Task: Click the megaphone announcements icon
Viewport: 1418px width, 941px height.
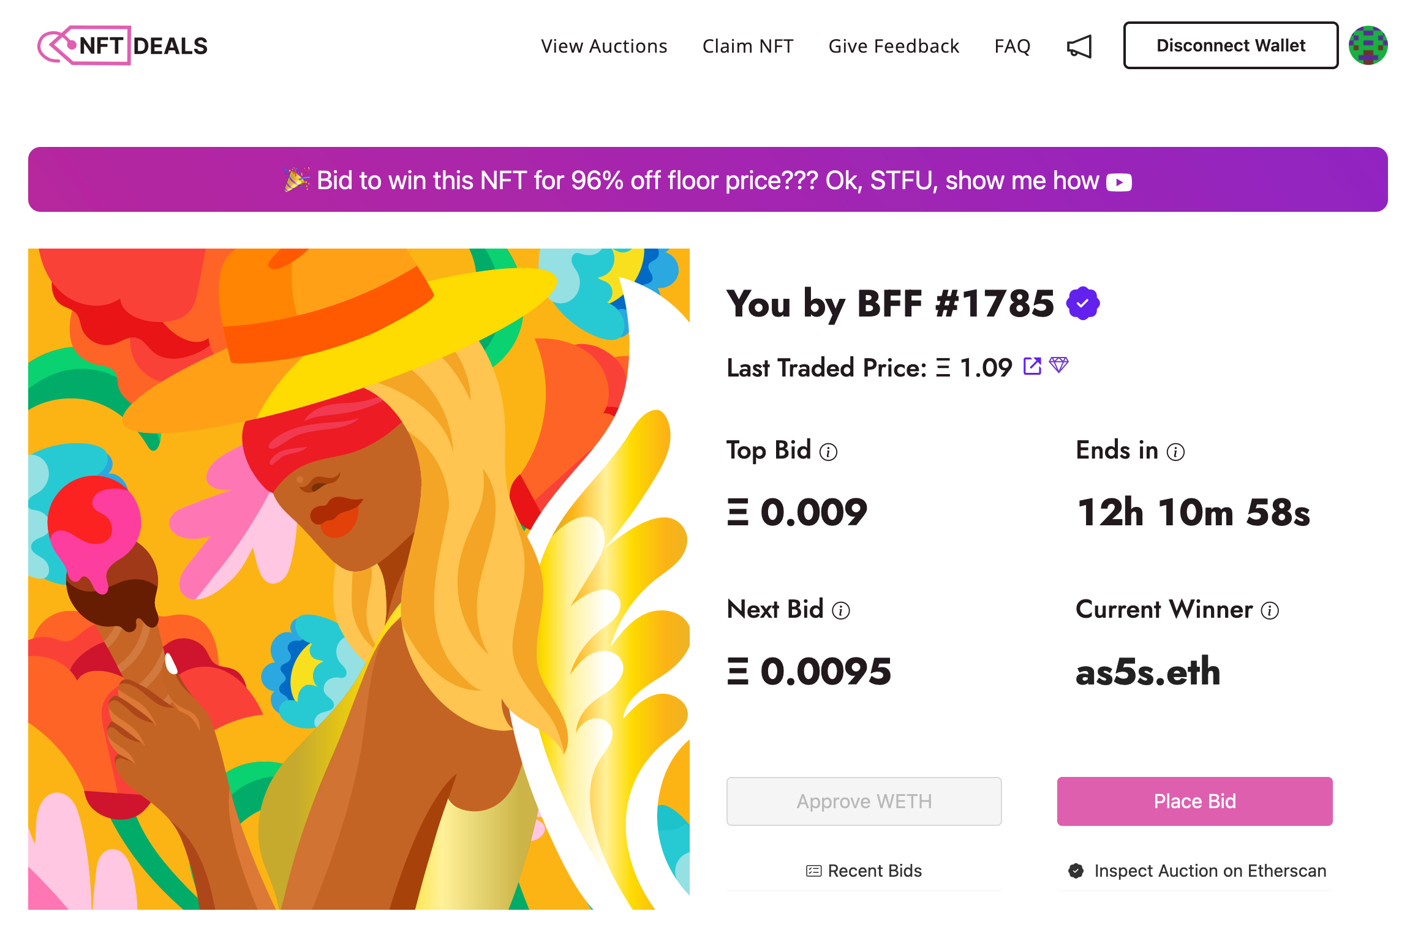Action: [x=1079, y=47]
